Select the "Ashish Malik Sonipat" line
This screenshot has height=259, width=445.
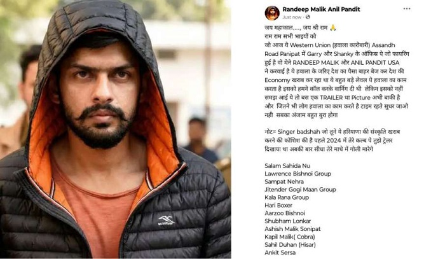(292, 229)
